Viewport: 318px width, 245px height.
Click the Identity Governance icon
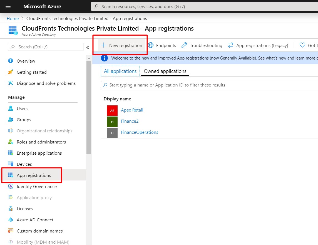(11, 186)
